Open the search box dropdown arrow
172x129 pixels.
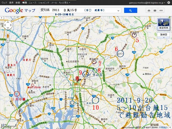(x=118, y=11)
